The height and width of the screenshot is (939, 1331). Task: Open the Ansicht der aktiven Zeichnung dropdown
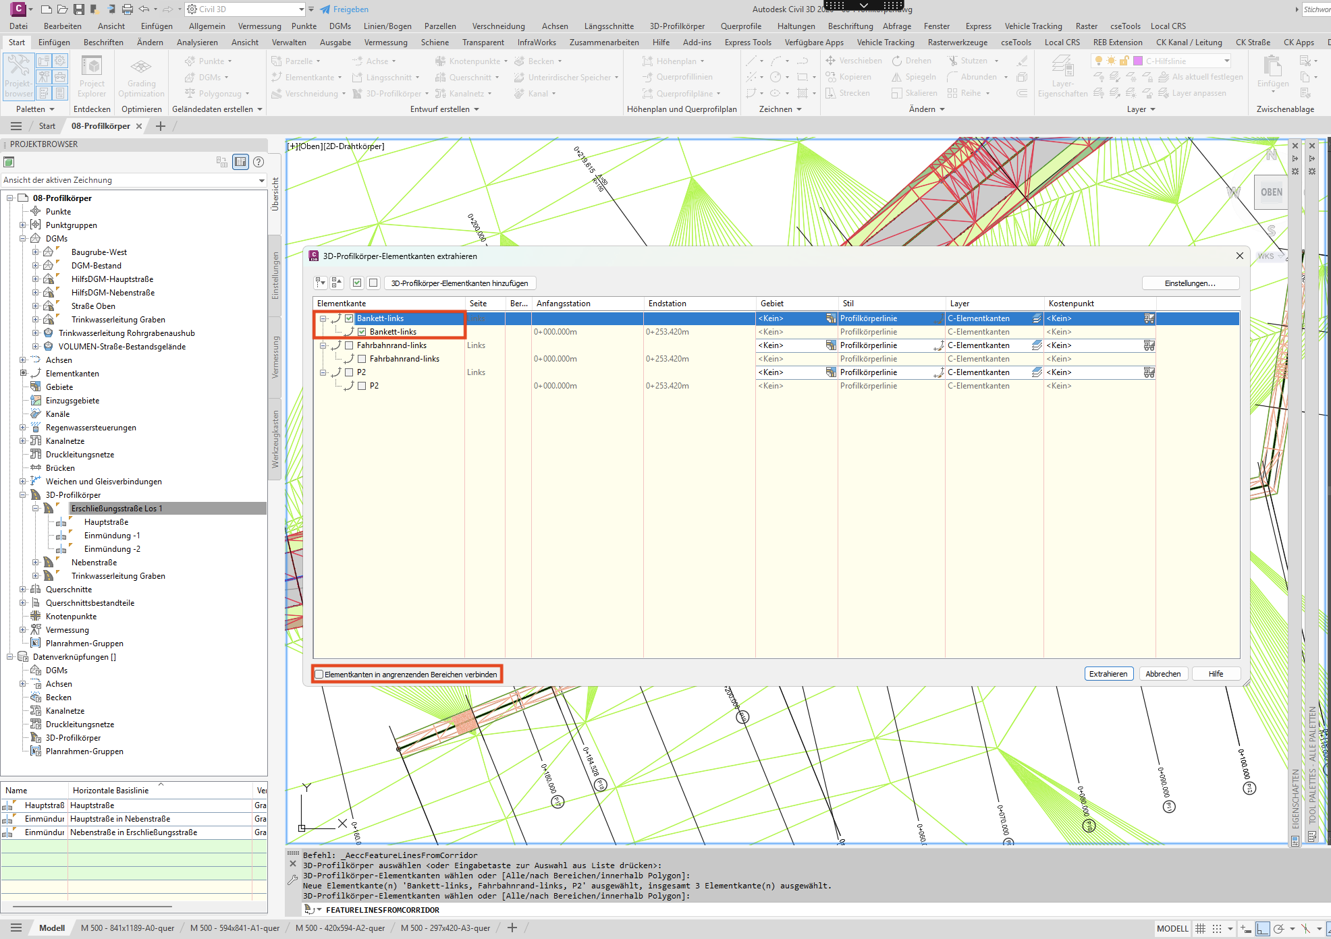134,180
